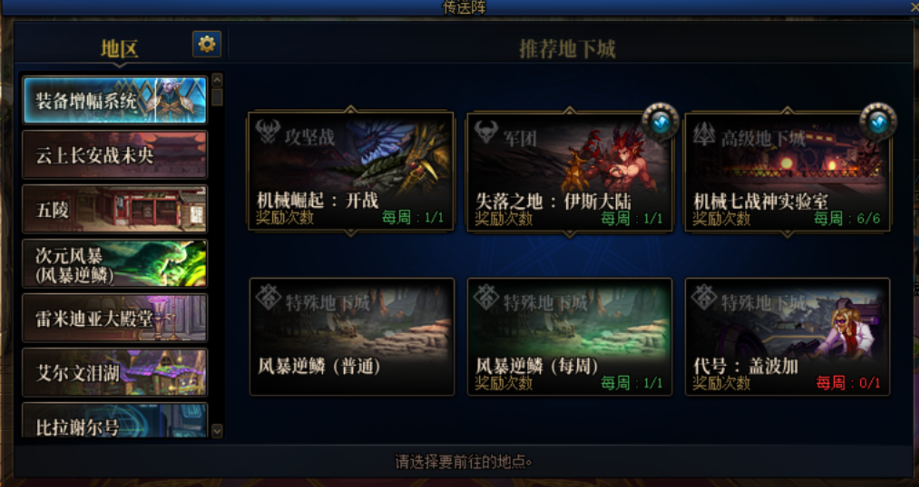This screenshot has width=919, height=487.
Task: Click the 比拉谢尔号 region entry
Action: coord(115,421)
